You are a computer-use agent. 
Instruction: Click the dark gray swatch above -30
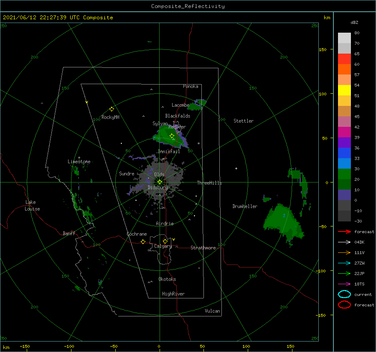point(344,216)
